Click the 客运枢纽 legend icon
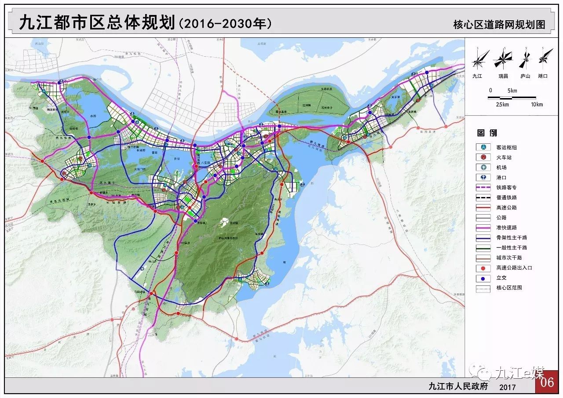 (483, 147)
